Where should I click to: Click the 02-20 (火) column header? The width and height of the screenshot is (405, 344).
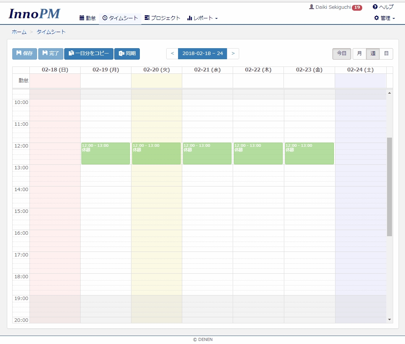157,70
